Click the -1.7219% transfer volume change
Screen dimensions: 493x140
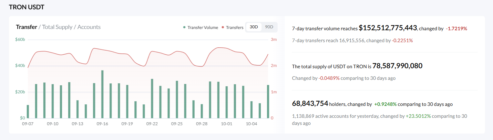click(457, 29)
